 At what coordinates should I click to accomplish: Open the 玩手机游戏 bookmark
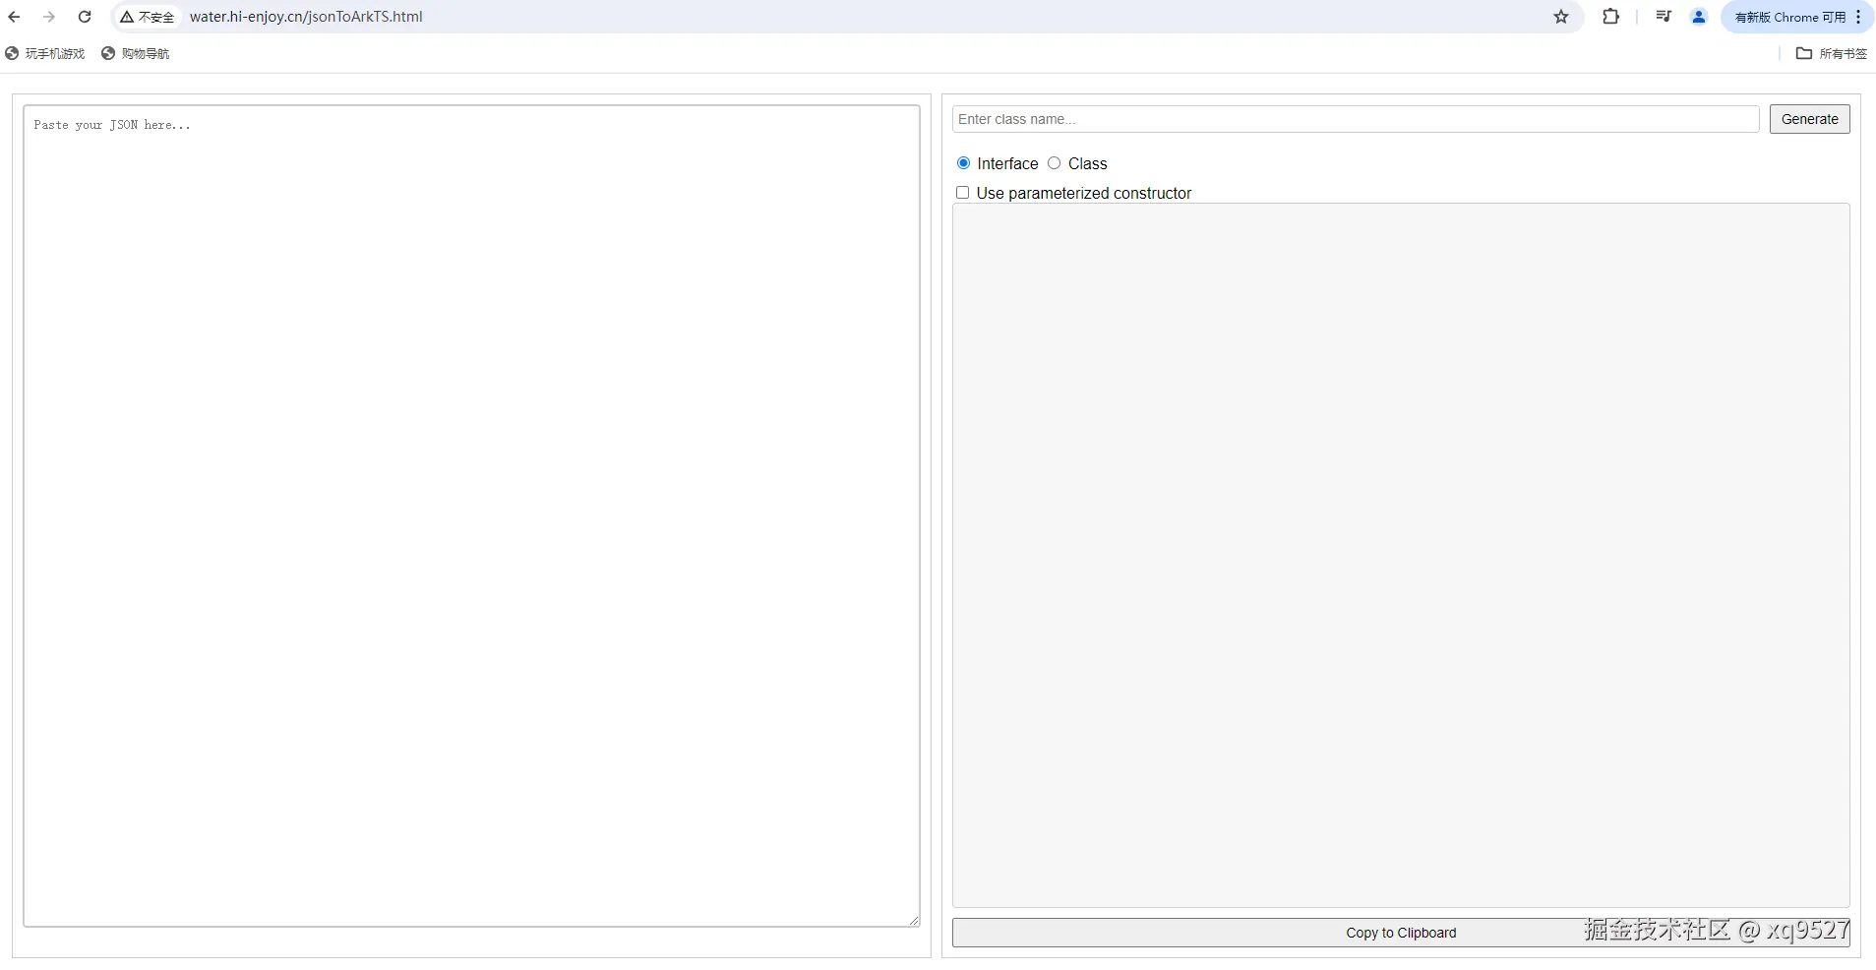coord(45,53)
